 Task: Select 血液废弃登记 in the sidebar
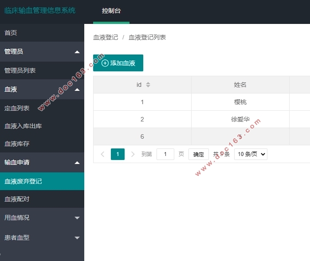pyautogui.click(x=42, y=181)
